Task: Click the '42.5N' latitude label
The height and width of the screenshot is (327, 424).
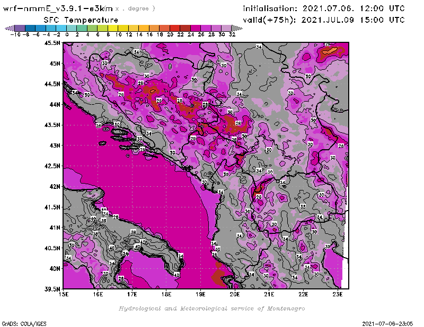Action: 52,166
